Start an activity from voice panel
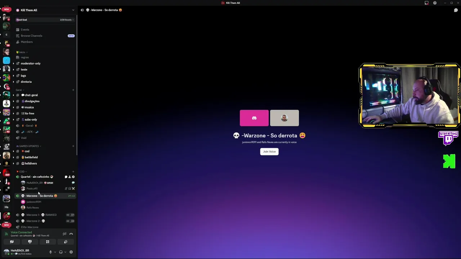This screenshot has height=259, width=461. [48, 242]
